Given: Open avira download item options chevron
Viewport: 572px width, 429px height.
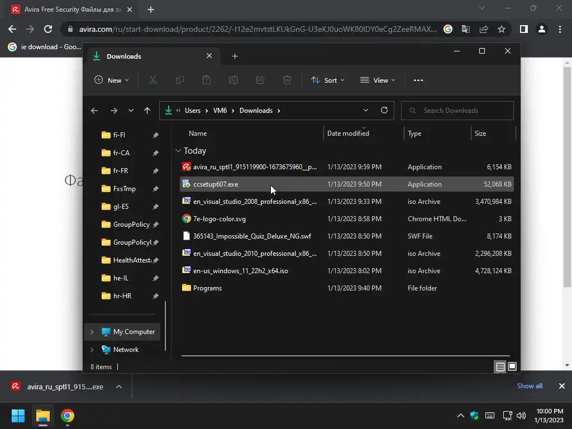Looking at the screenshot, I should 119,387.
